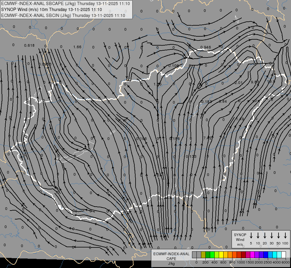The height and width of the screenshot is (268, 291).
Task: Click the 3.84 value on map
Action: 223,101
